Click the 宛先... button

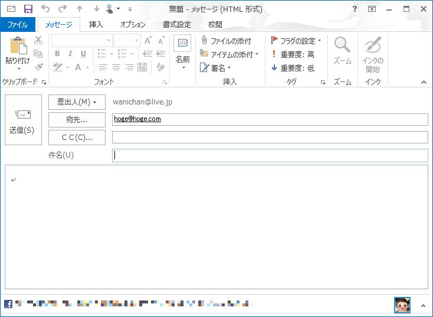77,120
